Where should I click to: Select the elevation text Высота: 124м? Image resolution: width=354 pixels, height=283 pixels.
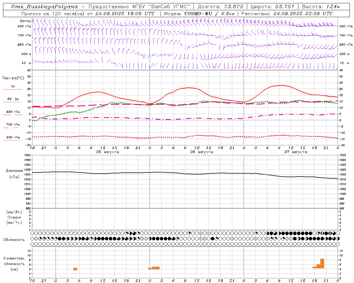(321, 7)
